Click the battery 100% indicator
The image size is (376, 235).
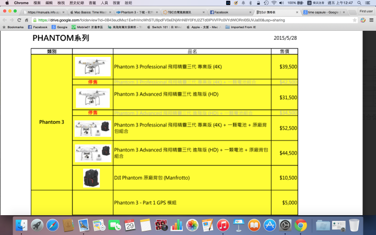click(296, 3)
